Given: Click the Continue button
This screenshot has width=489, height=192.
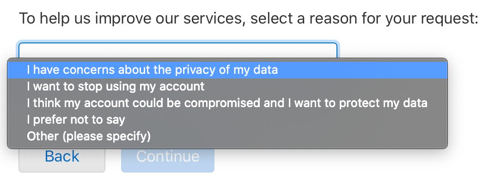Looking at the screenshot, I should 168,156.
